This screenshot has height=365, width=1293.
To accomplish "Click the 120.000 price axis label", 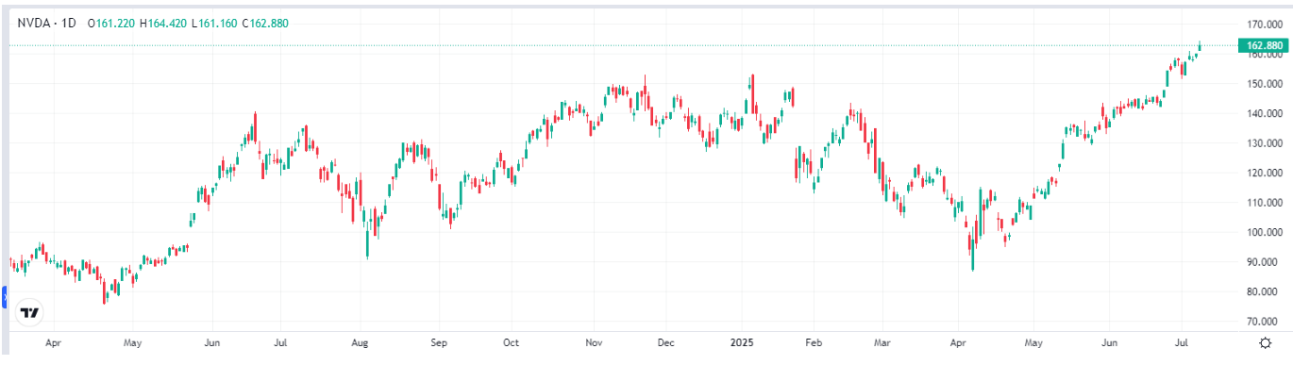I will click(1265, 173).
